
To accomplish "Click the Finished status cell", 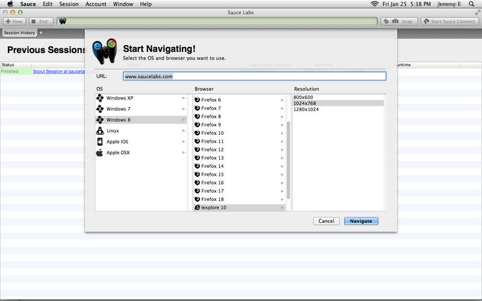I will point(16,71).
